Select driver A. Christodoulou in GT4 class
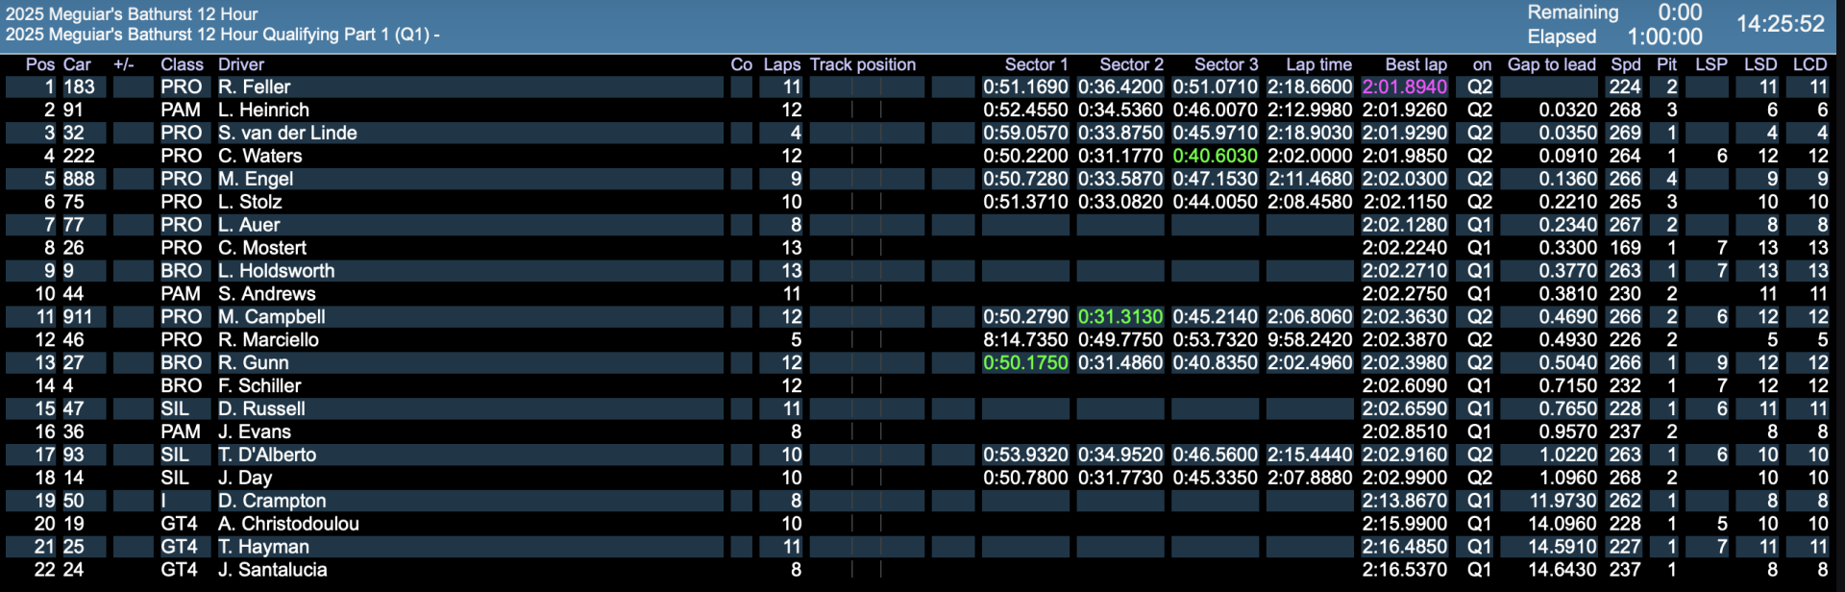Viewport: 1845px width, 592px height. 288,524
